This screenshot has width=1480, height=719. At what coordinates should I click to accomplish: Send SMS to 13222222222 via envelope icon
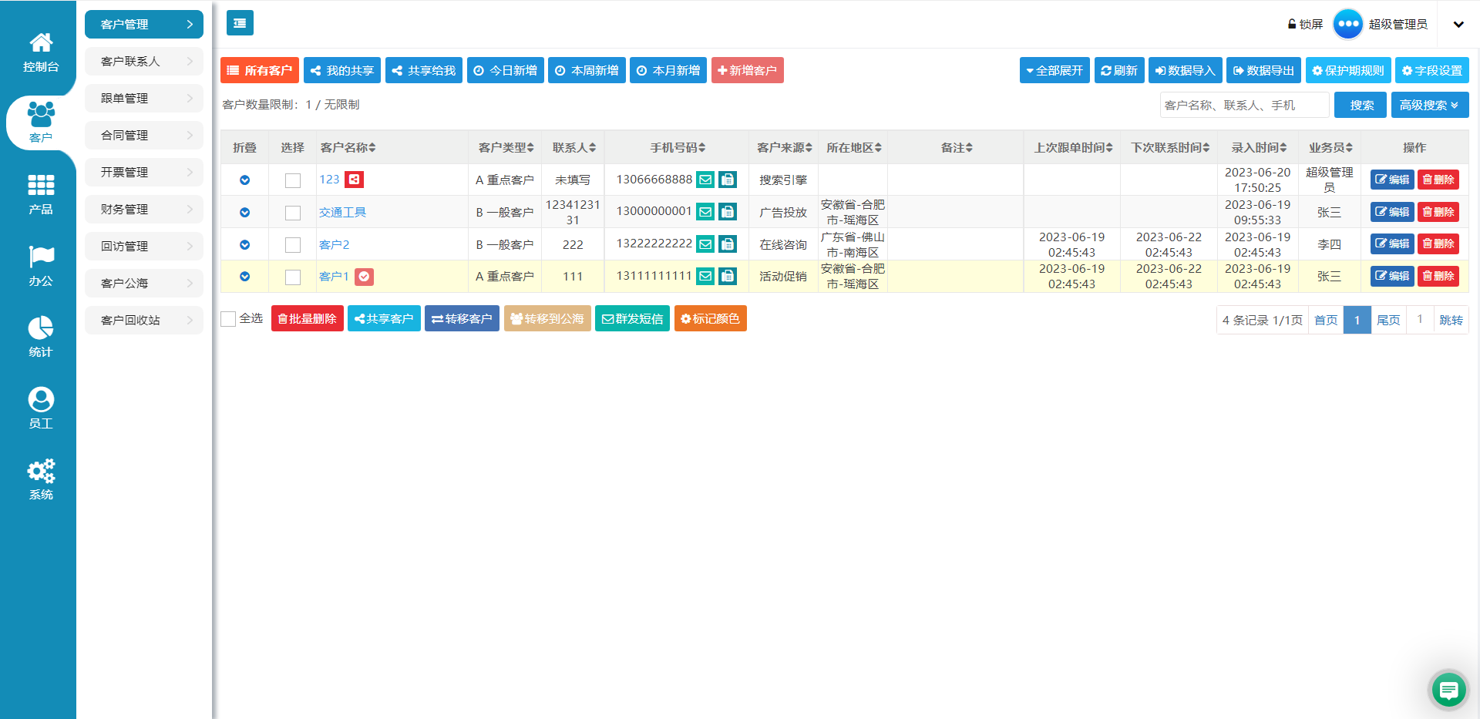(x=705, y=244)
